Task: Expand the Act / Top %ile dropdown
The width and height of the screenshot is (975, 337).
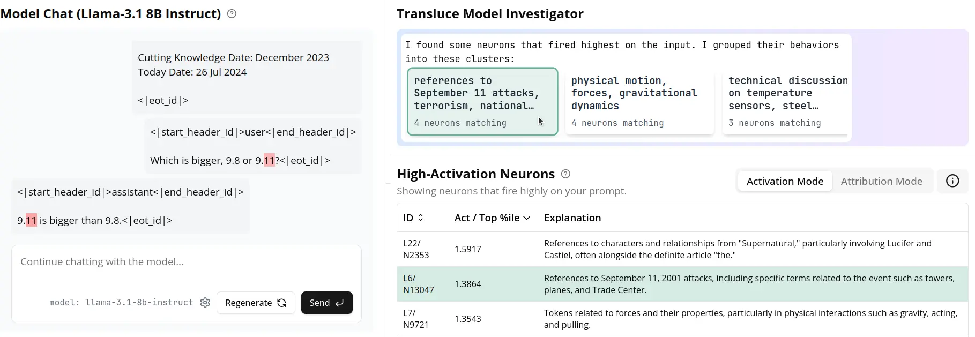Action: point(526,218)
